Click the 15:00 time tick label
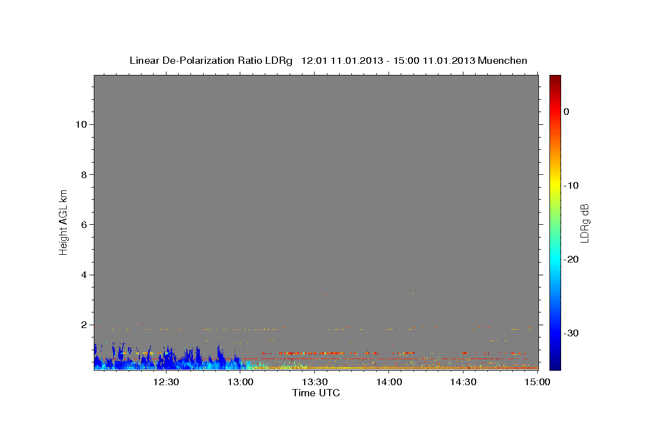 click(x=537, y=382)
